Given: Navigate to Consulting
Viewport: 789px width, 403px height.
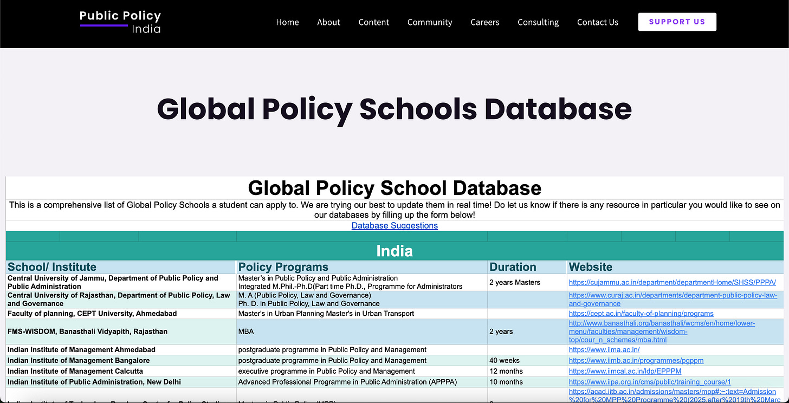Looking at the screenshot, I should pos(538,22).
